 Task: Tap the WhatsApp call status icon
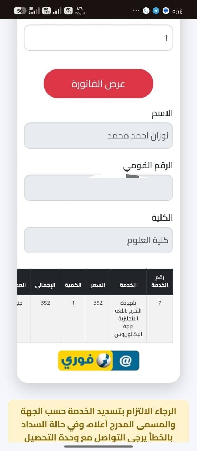tap(146, 11)
